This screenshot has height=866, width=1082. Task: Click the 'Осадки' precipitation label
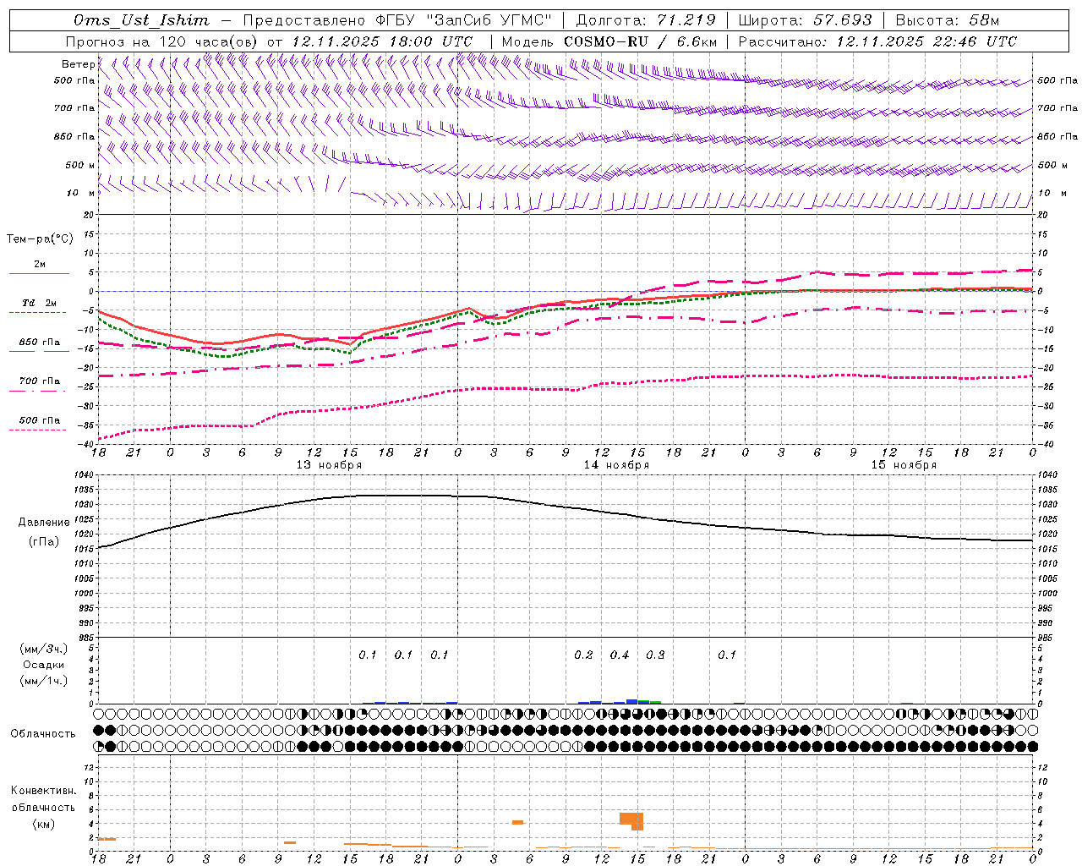(44, 665)
